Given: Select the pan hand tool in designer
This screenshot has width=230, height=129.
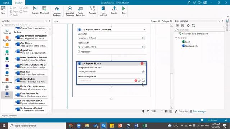Looking at the screenshot, I should [x=143, y=111].
